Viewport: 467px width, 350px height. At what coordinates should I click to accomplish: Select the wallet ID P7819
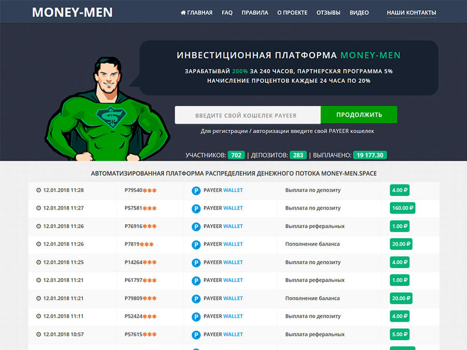click(139, 244)
